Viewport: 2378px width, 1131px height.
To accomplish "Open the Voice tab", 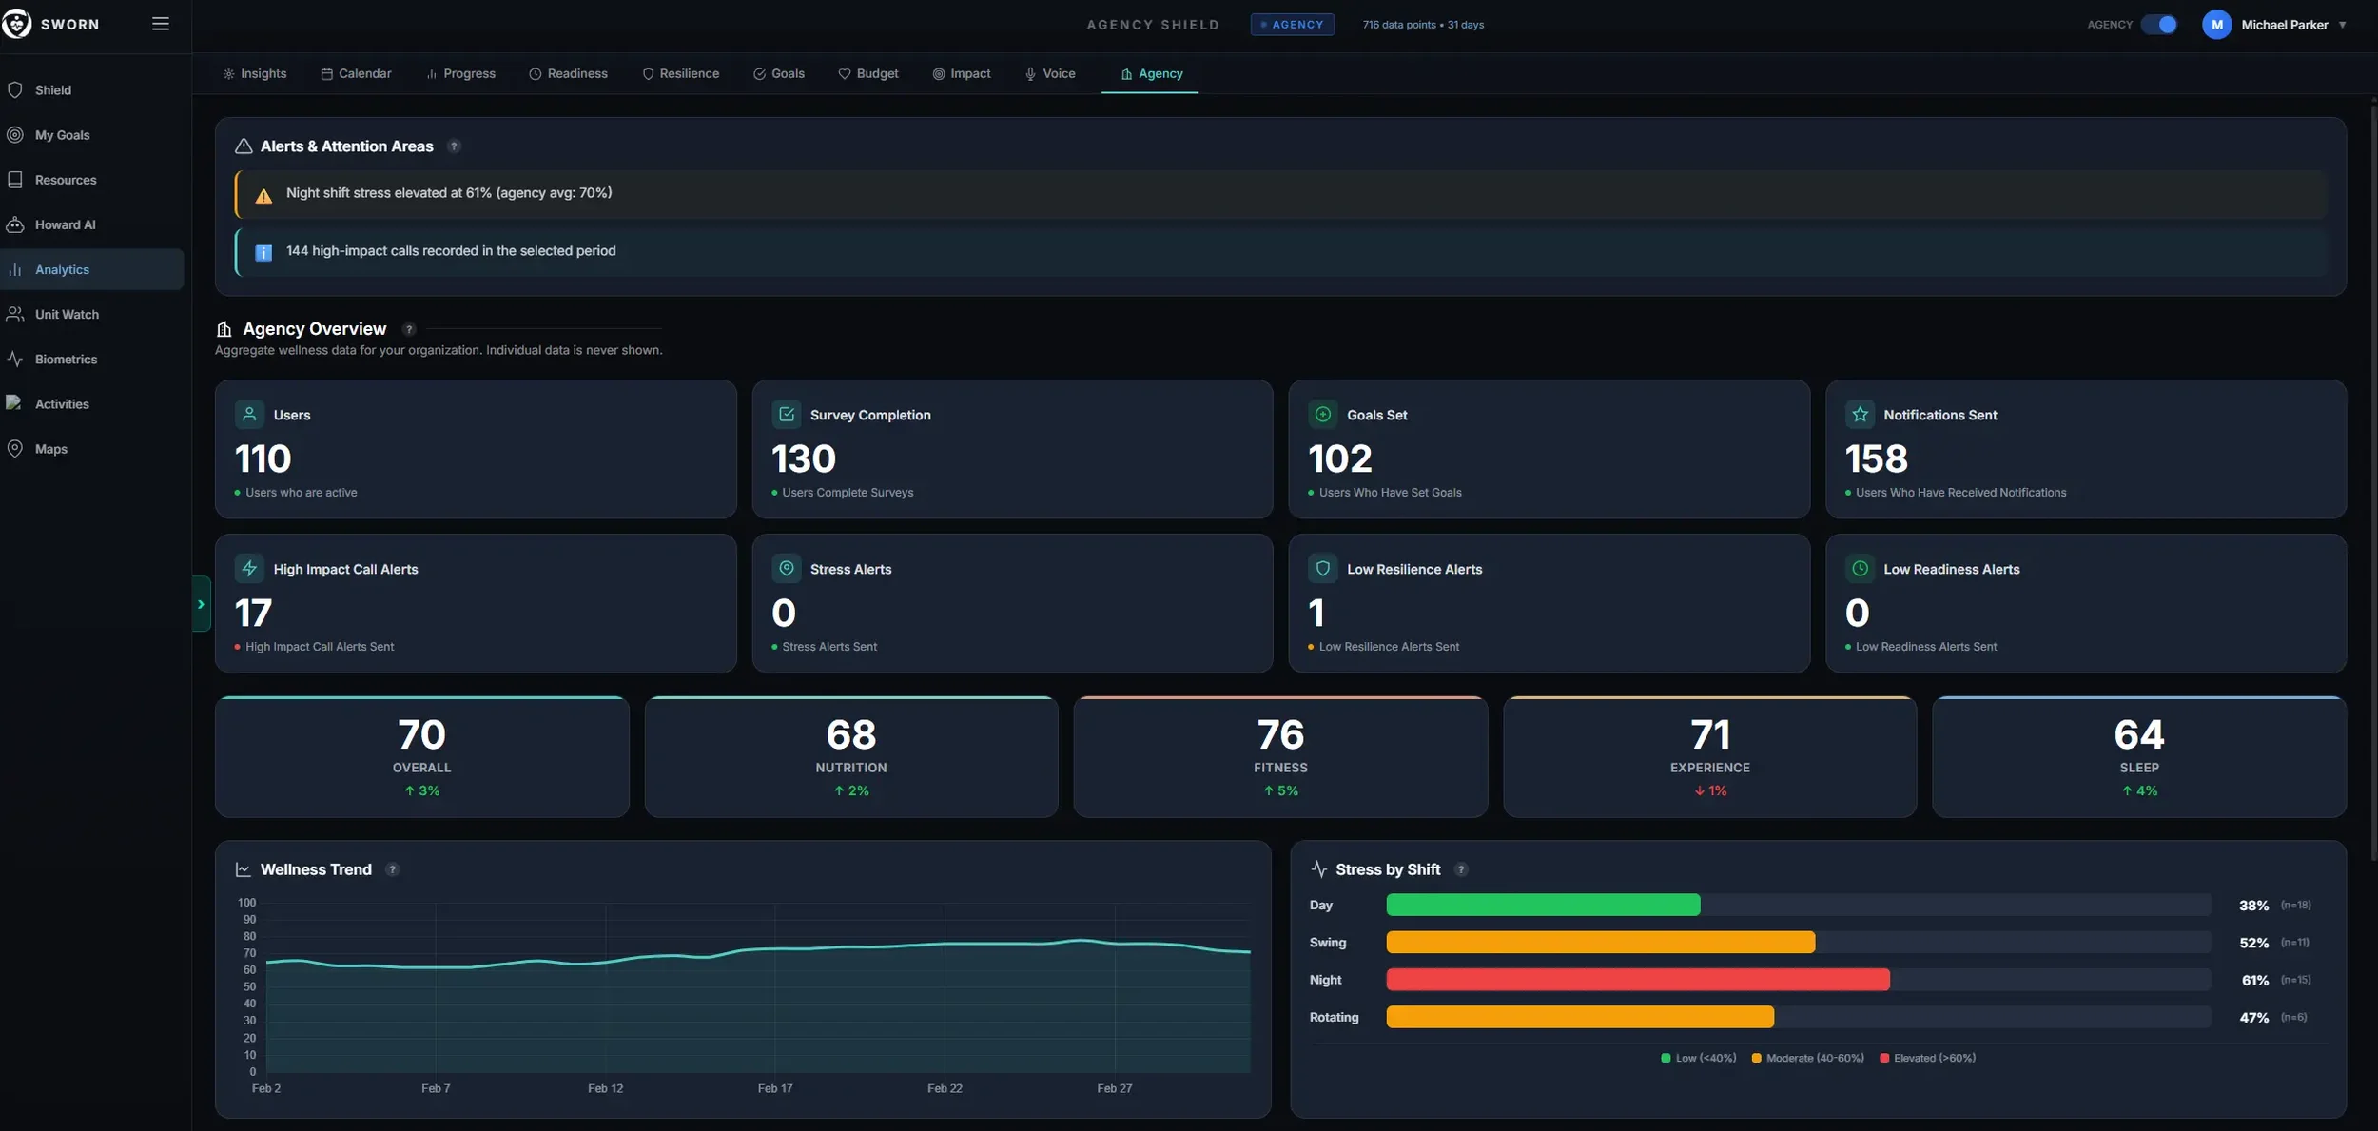I will click(1050, 73).
